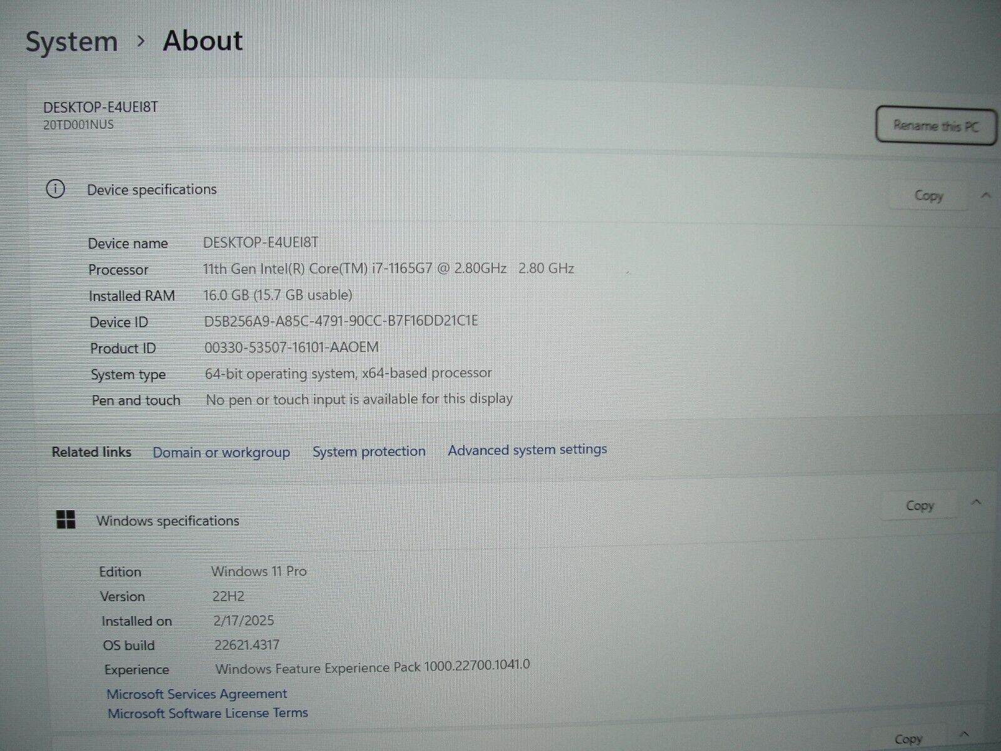Toggle the chevron of the bottom partially visible section
Screen dimensions: 1001x751
coord(964,735)
